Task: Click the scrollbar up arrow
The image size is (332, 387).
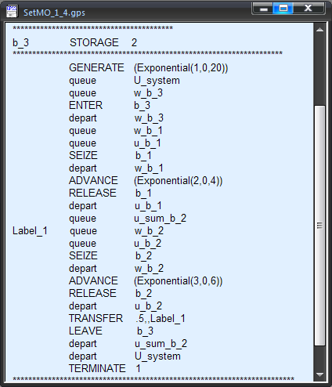Action: pyautogui.click(x=319, y=30)
